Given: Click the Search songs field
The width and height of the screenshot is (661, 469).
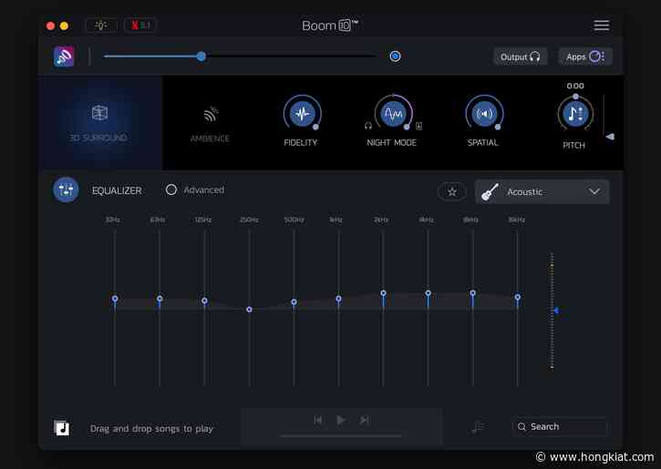Looking at the screenshot, I should click(x=559, y=426).
